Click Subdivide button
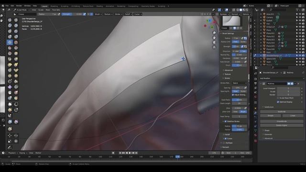This screenshot has height=172, width=306. click(x=282, y=112)
